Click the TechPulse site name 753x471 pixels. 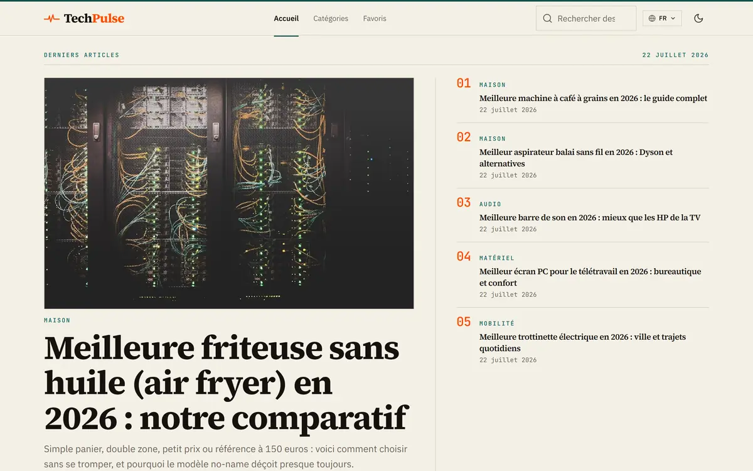[94, 19]
